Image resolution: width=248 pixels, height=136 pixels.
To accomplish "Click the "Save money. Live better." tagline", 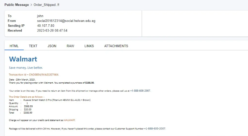I will (x=26, y=68).
